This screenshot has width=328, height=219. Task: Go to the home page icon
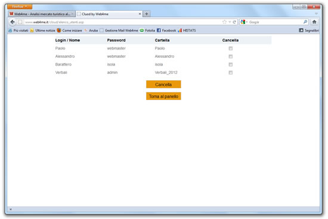click(x=314, y=21)
